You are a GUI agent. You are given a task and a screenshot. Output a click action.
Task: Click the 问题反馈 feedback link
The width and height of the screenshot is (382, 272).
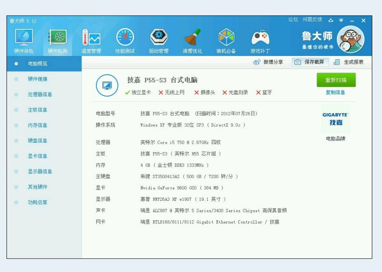click(312, 19)
